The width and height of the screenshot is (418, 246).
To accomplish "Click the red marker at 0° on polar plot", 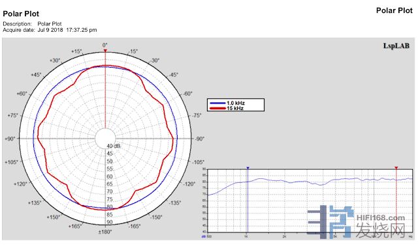I will click(x=105, y=51).
